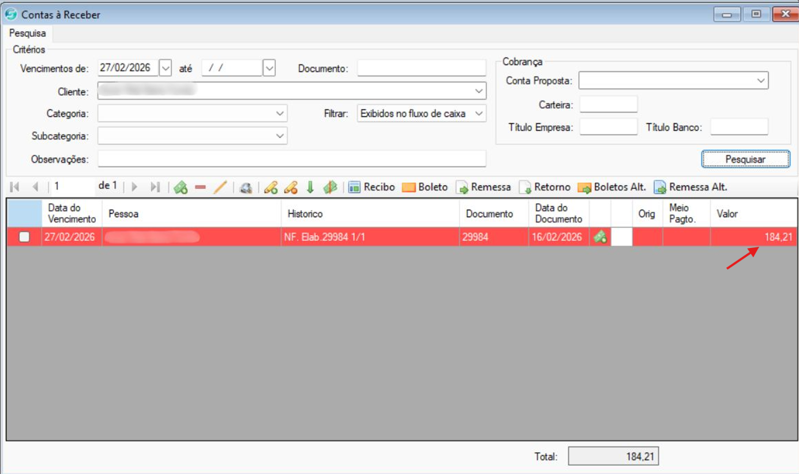This screenshot has height=474, width=799.
Task: Generate a Boleto from the toolbar
Action: tap(425, 187)
